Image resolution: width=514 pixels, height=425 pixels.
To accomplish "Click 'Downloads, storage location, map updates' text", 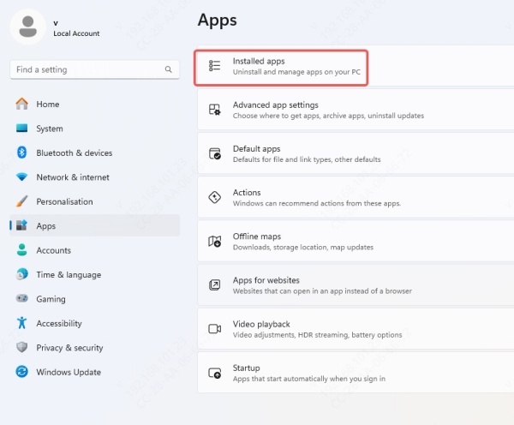I will [303, 247].
